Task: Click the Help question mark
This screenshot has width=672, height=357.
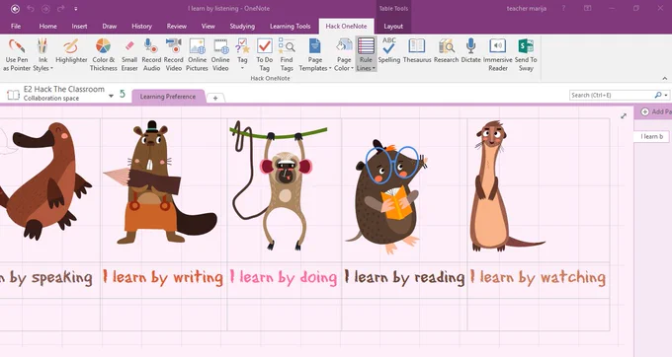Action: coord(563,9)
